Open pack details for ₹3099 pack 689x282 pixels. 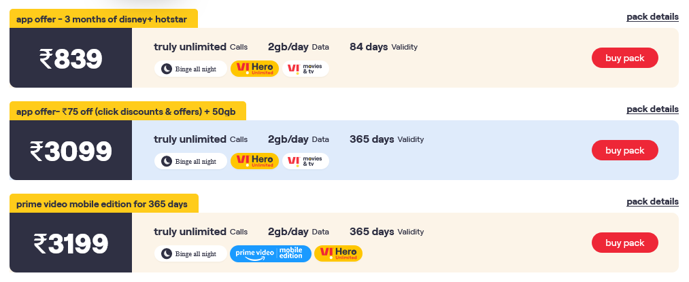point(652,109)
